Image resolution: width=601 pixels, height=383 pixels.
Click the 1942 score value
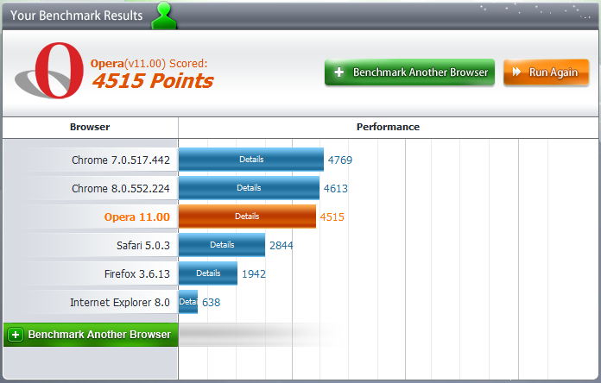tap(254, 273)
